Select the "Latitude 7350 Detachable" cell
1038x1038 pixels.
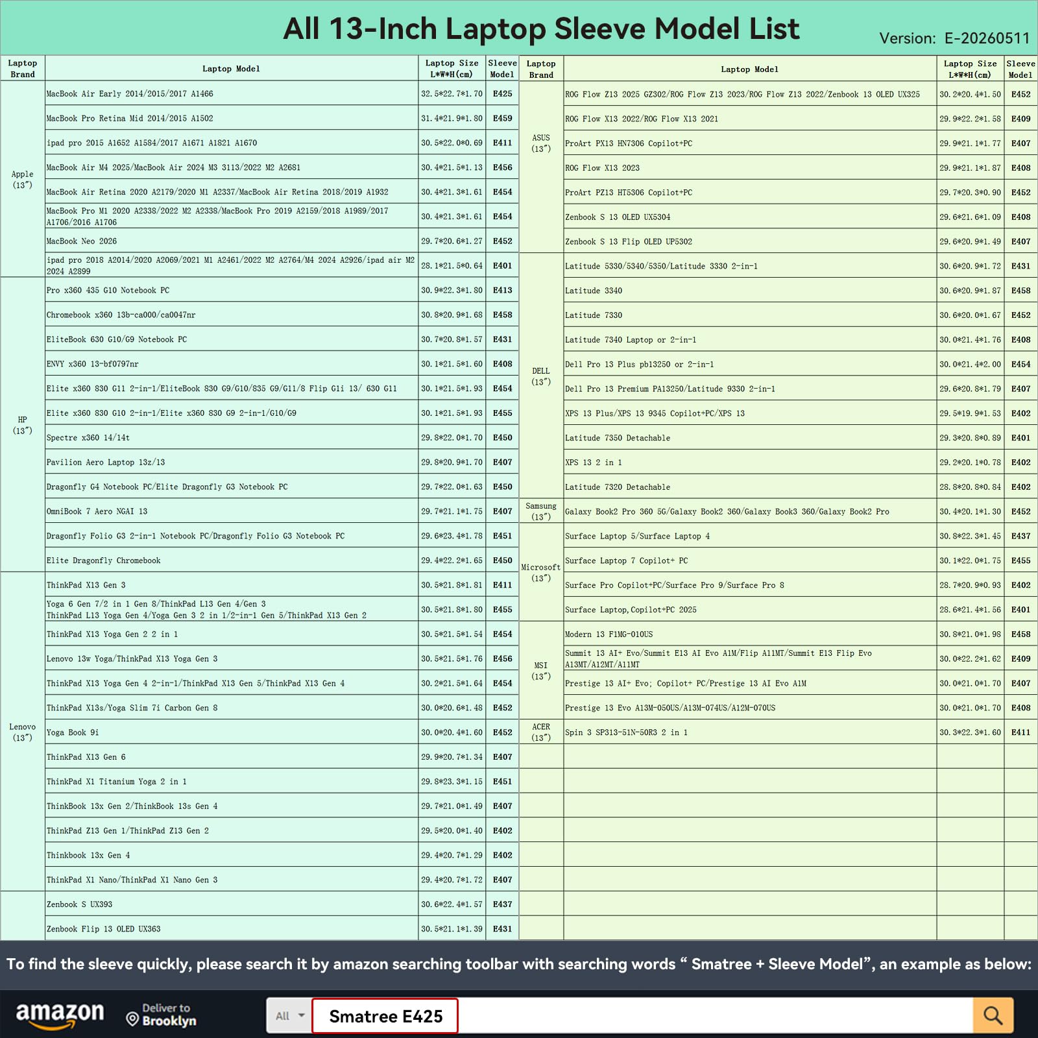tap(750, 438)
